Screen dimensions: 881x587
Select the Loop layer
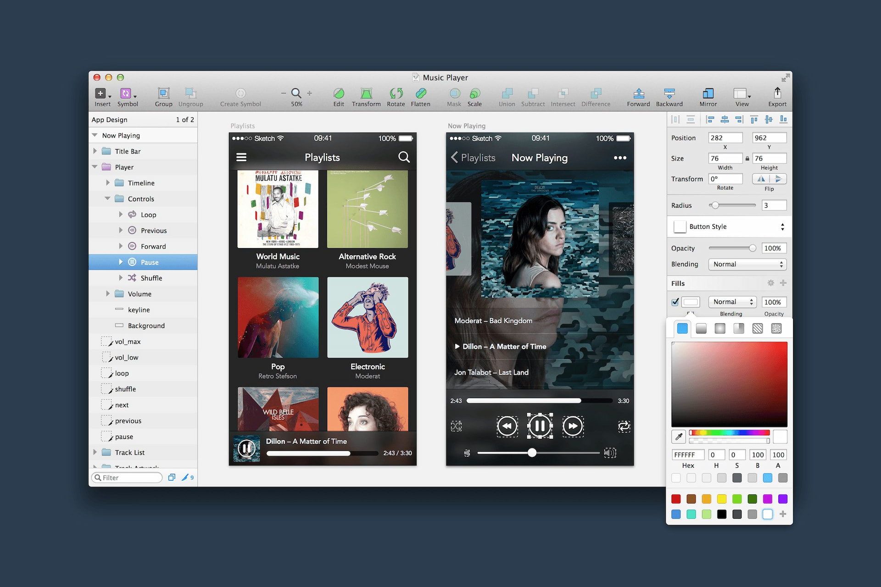point(143,215)
